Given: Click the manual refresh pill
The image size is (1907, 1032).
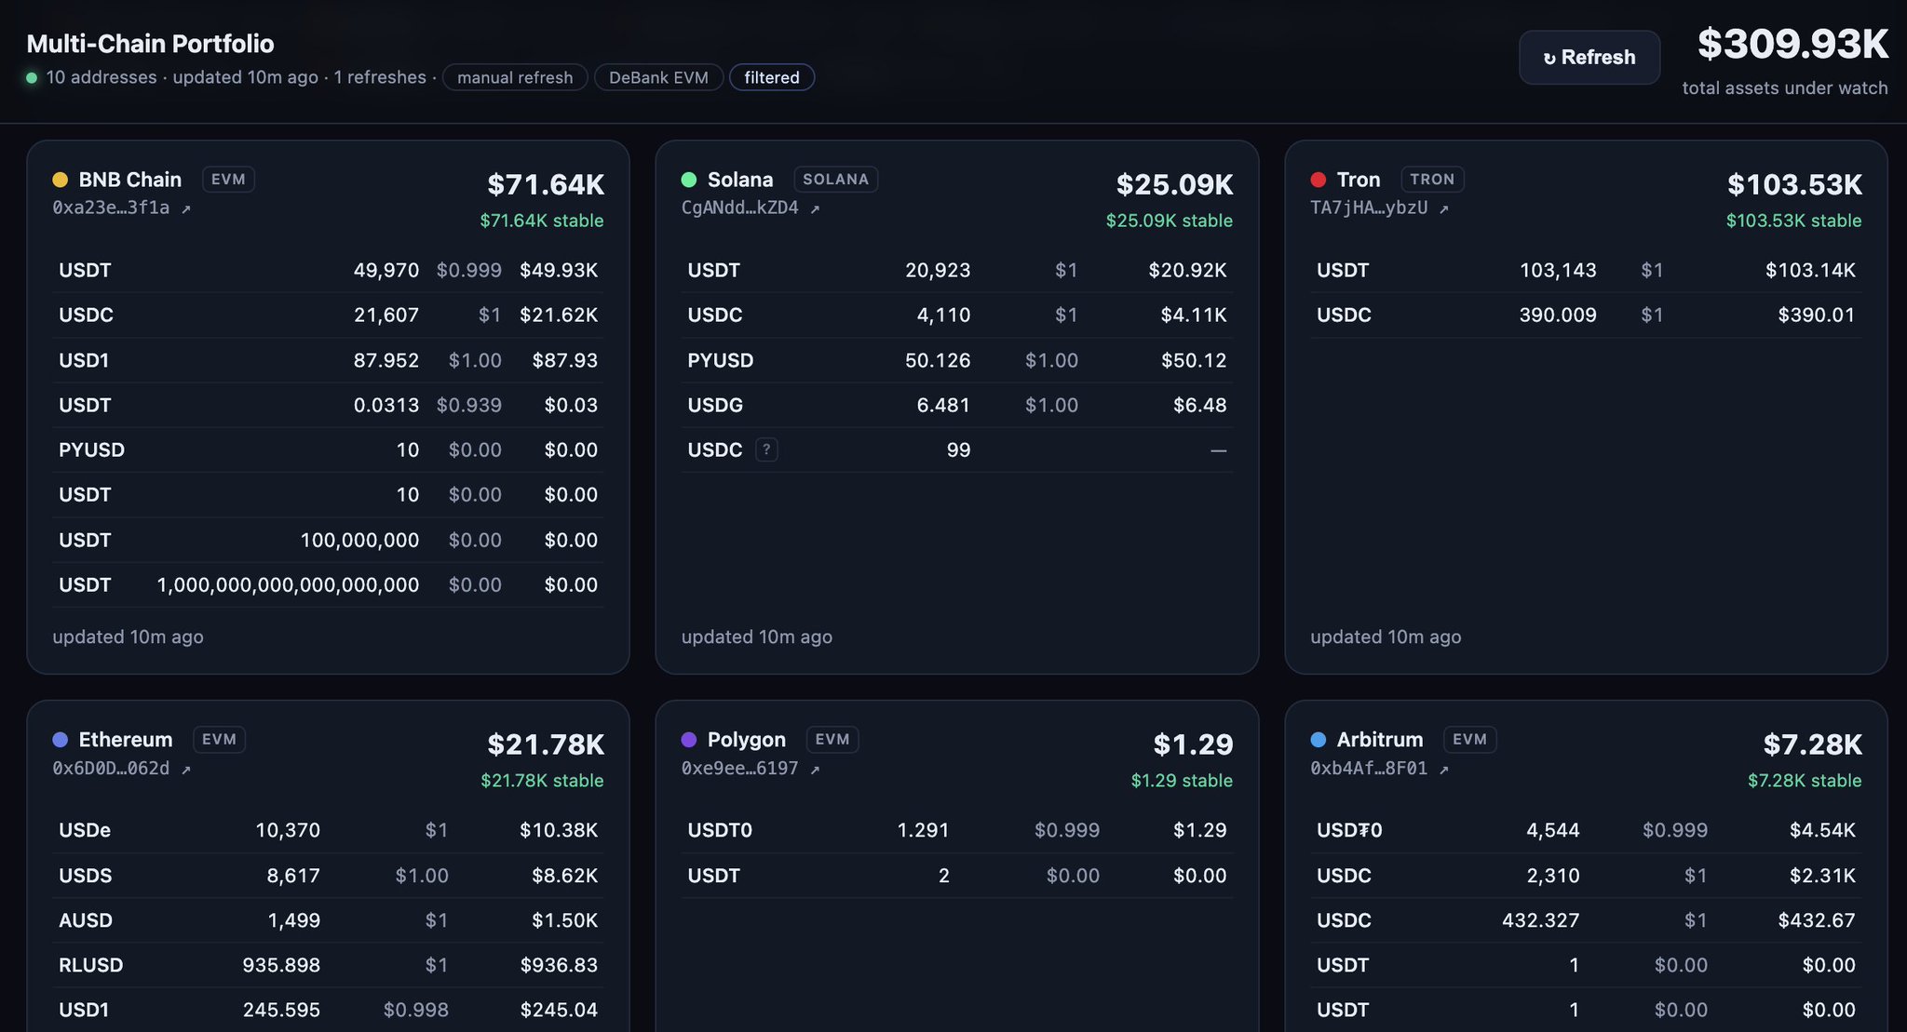Looking at the screenshot, I should coord(515,77).
